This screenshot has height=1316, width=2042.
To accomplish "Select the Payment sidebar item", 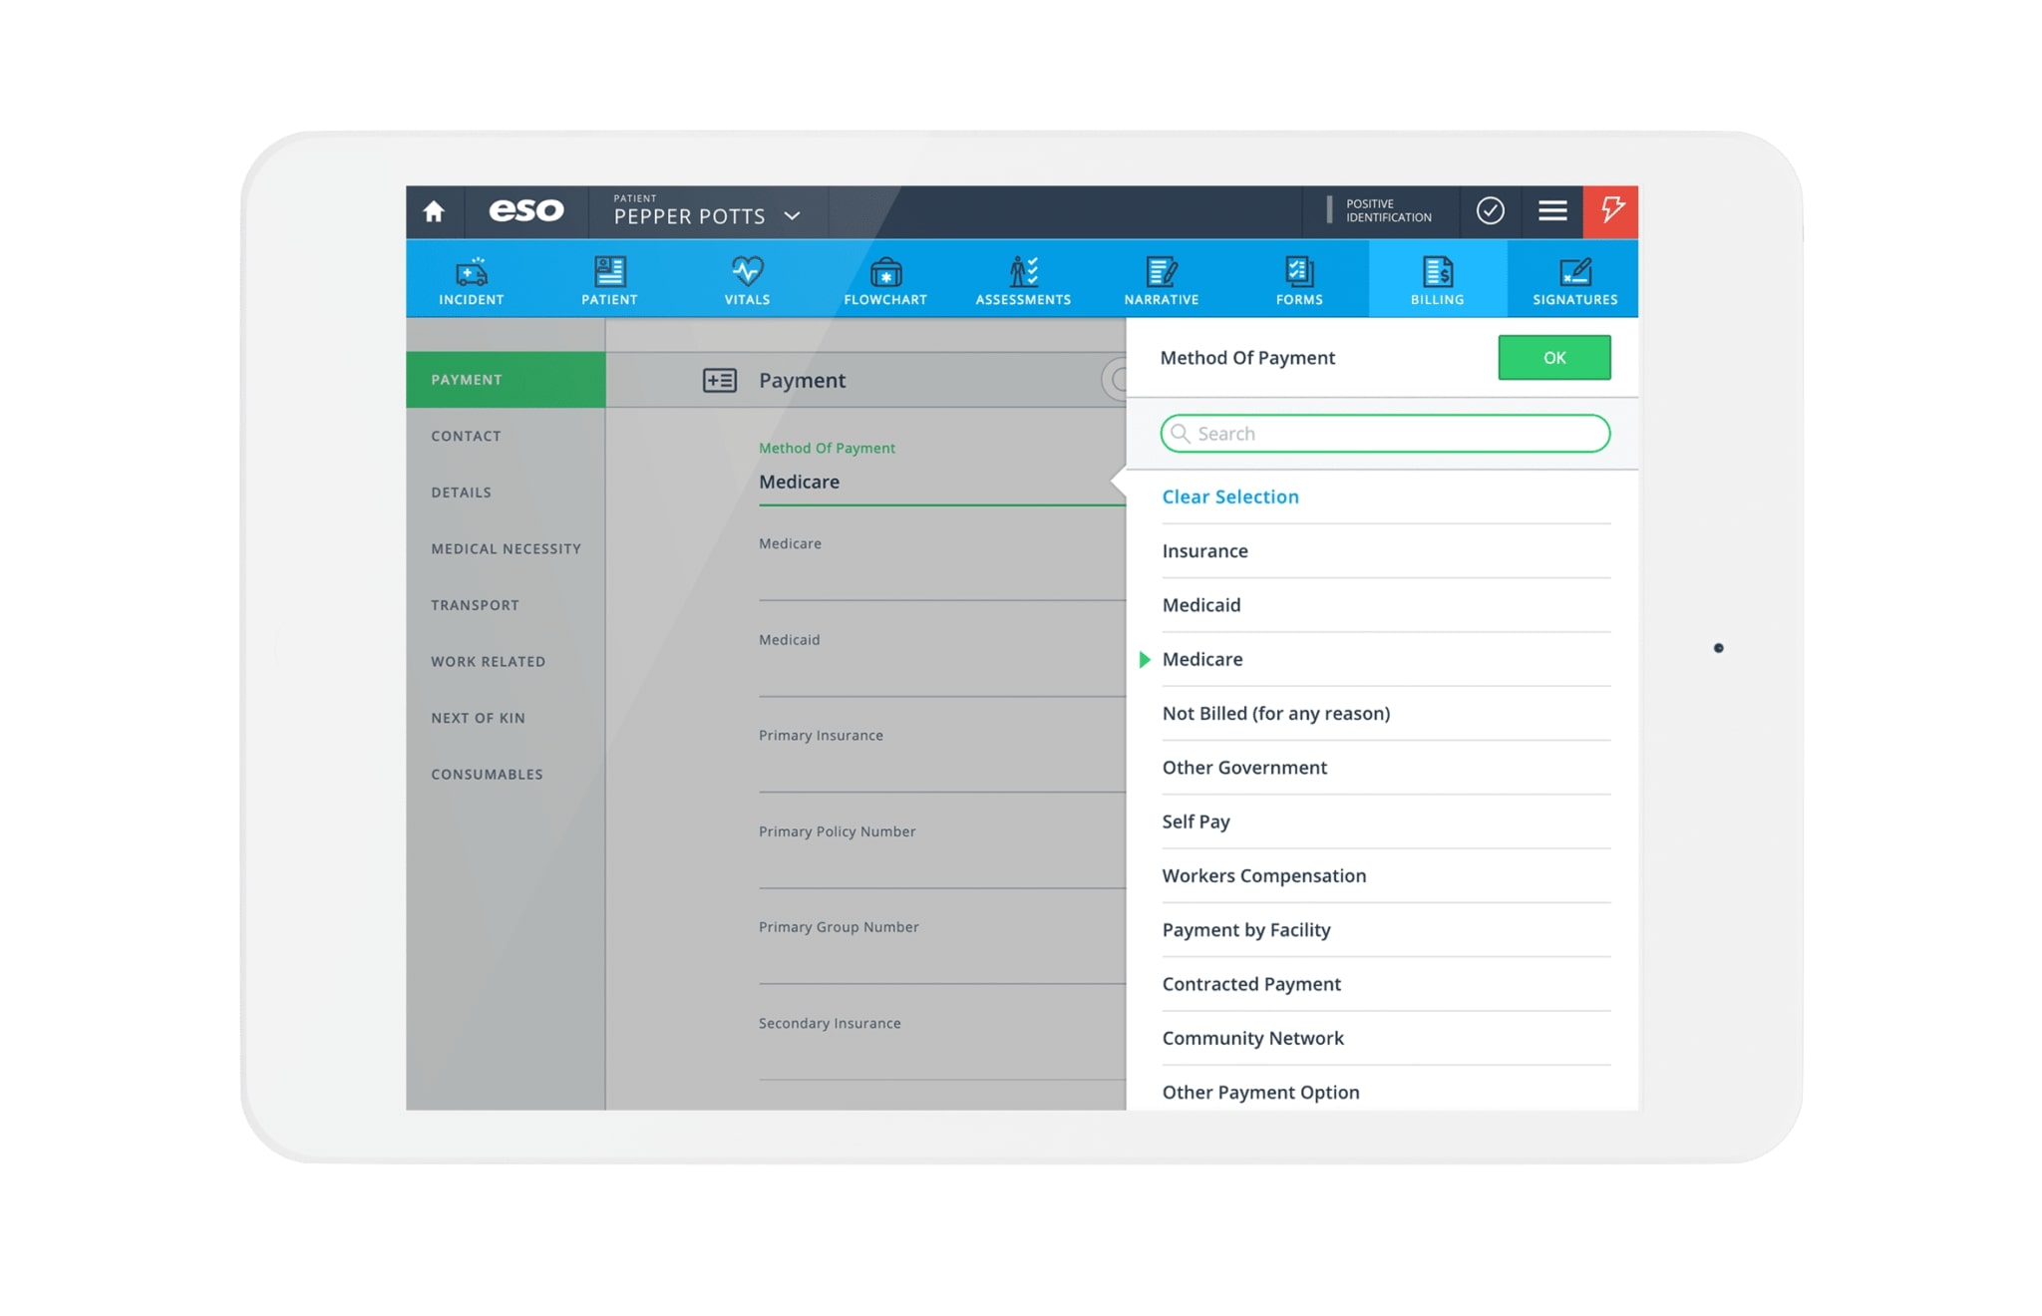I will (507, 377).
